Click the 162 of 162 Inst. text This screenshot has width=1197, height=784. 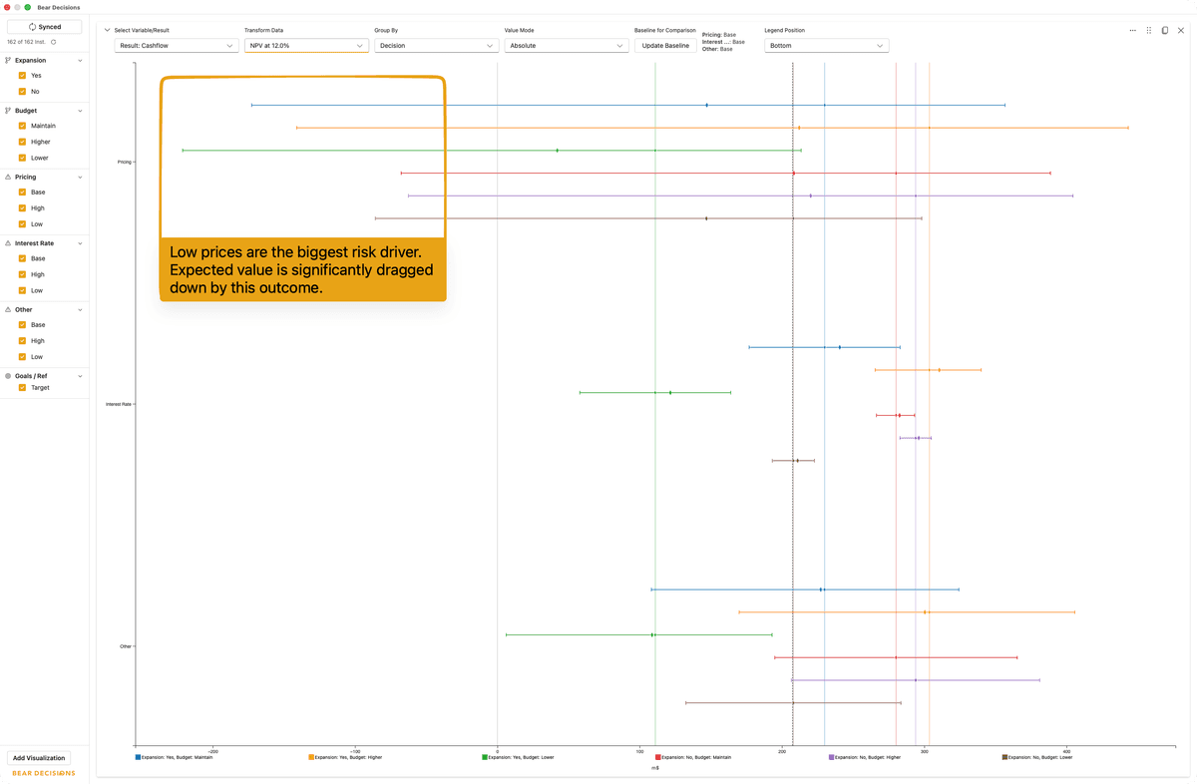coord(26,42)
